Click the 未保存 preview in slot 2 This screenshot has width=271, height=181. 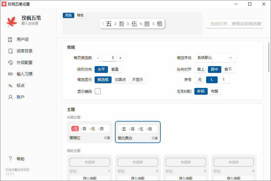click(x=138, y=162)
